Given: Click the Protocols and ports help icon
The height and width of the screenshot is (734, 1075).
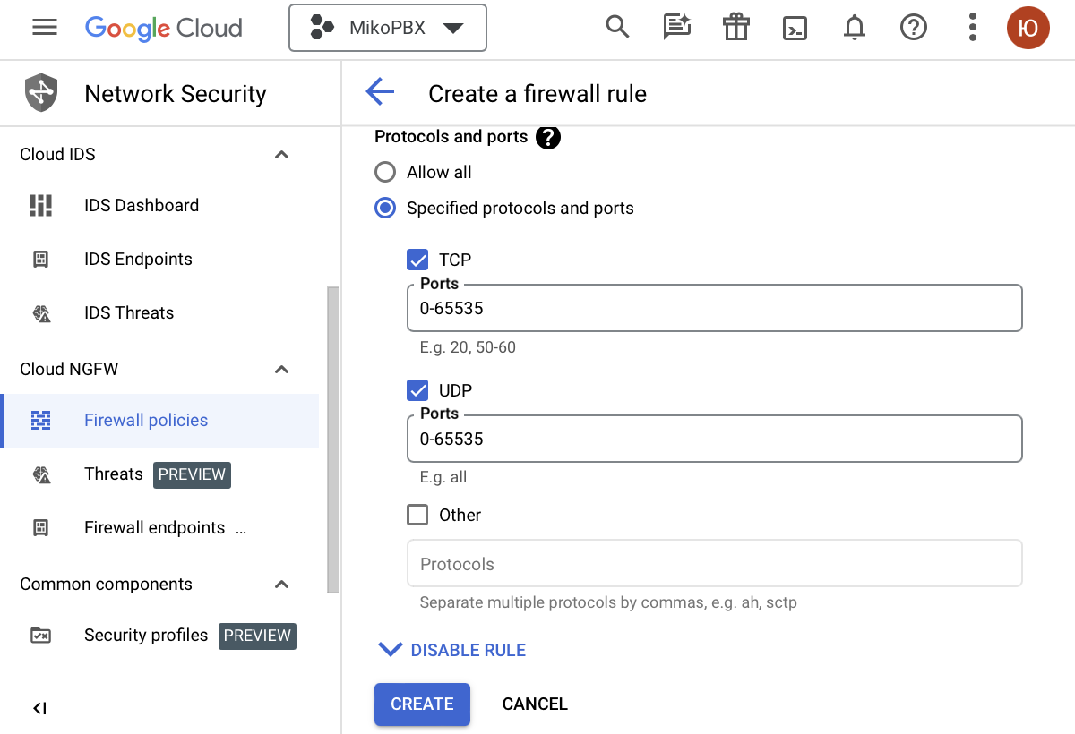Looking at the screenshot, I should [548, 138].
